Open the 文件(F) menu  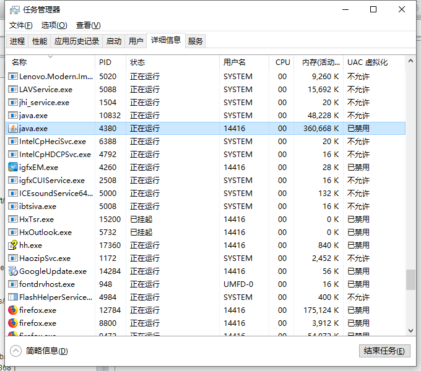pyautogui.click(x=21, y=25)
